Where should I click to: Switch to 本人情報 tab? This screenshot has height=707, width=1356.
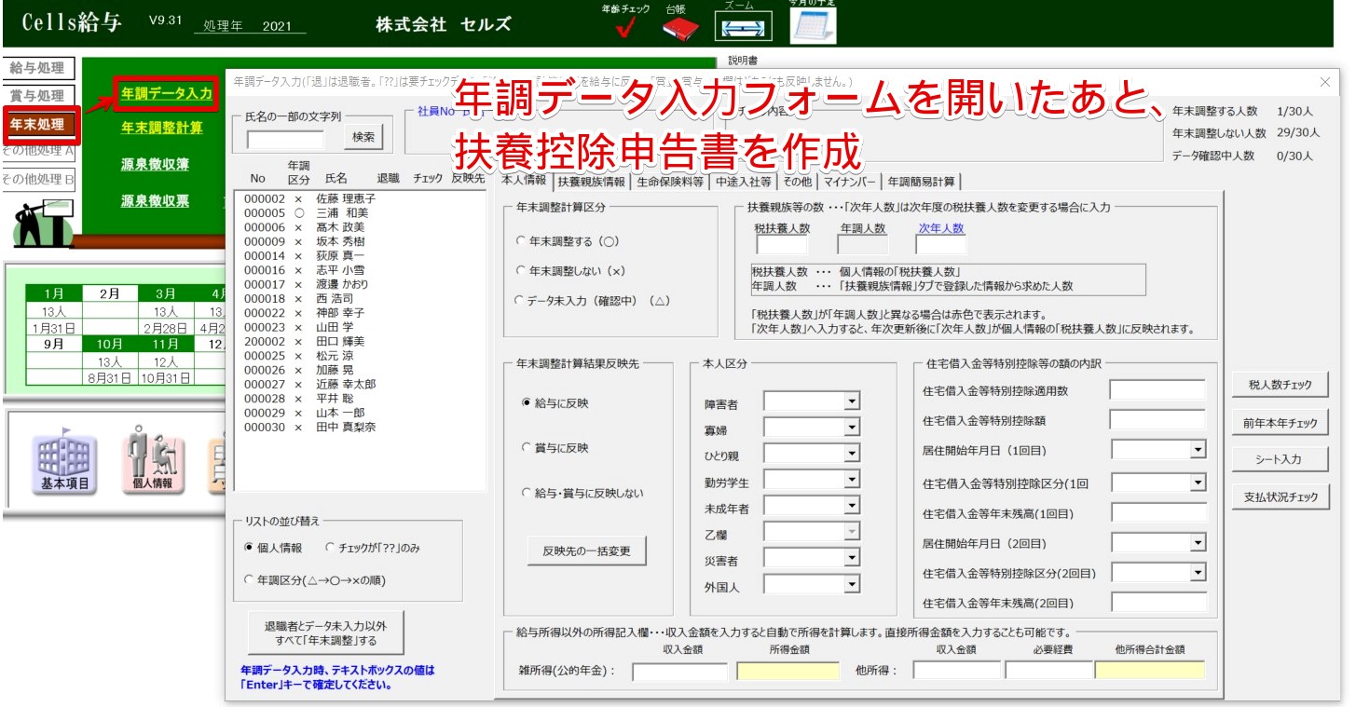524,180
